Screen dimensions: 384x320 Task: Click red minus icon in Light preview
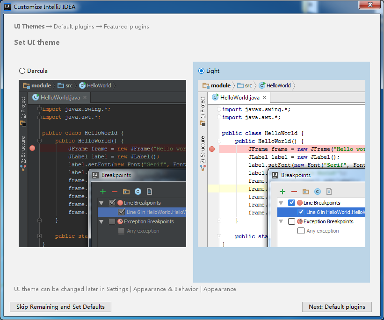click(x=294, y=192)
